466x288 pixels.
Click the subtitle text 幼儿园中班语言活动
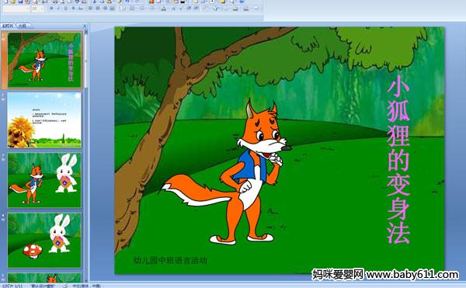pos(170,261)
